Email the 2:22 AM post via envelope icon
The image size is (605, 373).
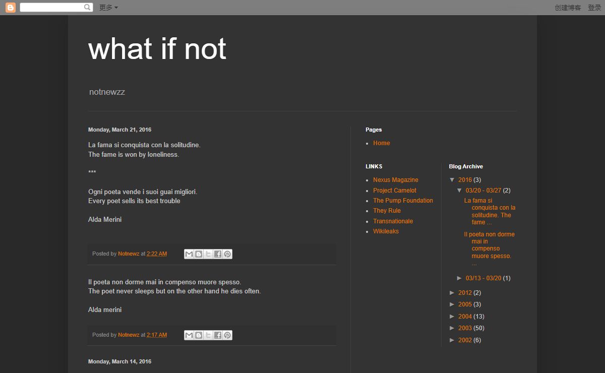point(189,254)
